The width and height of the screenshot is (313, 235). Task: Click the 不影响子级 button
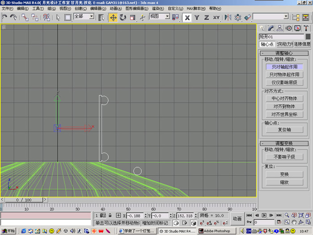click(284, 157)
